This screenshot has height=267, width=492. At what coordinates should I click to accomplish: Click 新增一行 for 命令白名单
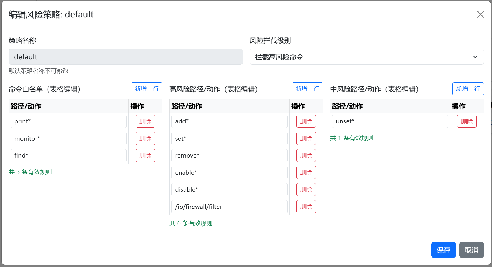146,89
